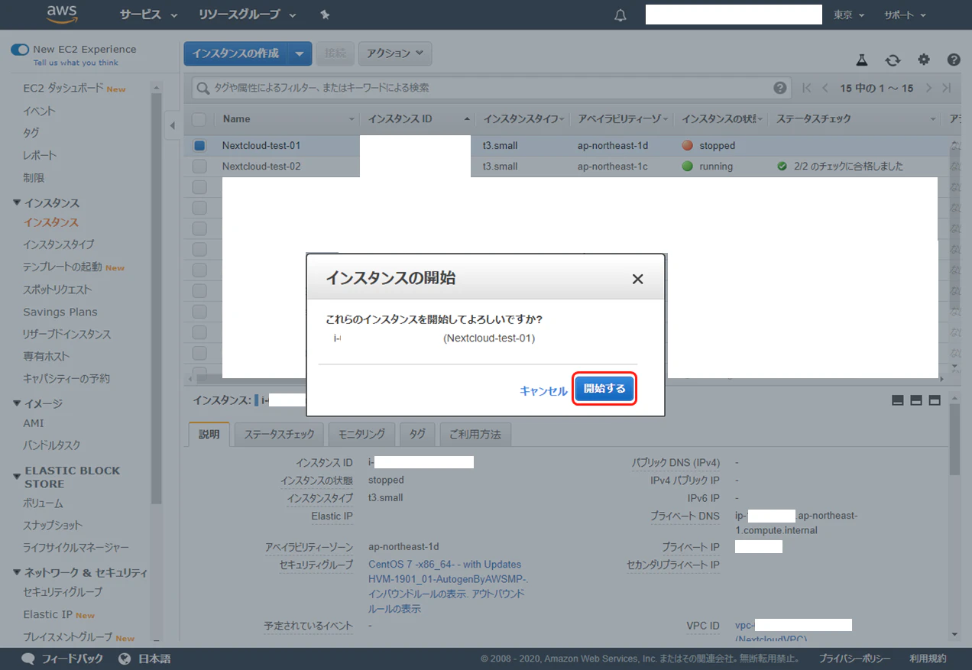Open the サービス menu
Screen dimensions: 972x670
click(x=148, y=15)
